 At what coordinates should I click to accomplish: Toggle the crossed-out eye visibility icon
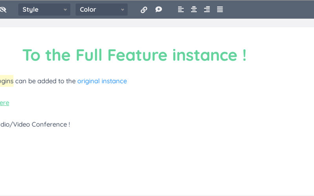pos(3,9)
